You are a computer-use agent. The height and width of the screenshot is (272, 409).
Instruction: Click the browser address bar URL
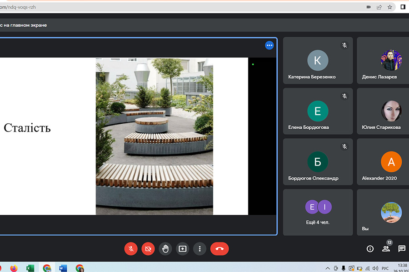click(18, 7)
